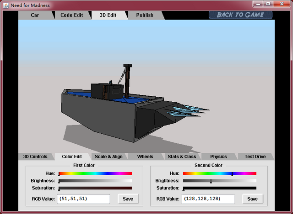Screen dimensions: 293x214
Task: Adjust the First Color Brightness slider
Action: pos(95,181)
